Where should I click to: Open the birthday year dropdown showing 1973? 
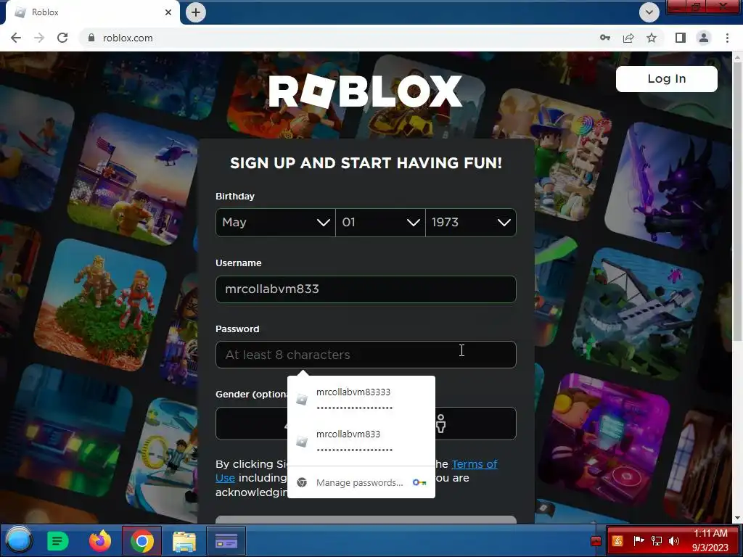point(470,222)
